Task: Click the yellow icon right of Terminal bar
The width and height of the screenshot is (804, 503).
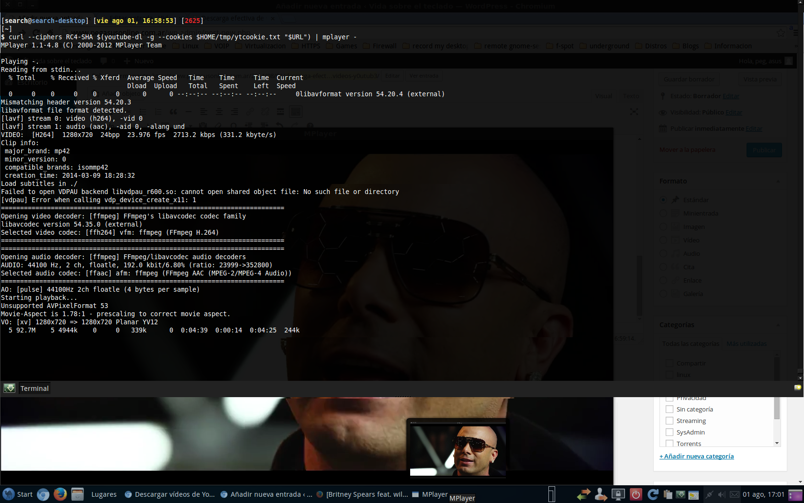Action: [x=797, y=388]
